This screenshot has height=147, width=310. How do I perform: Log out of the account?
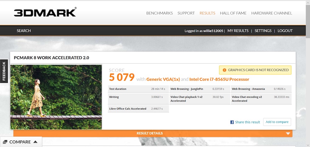point(285,31)
